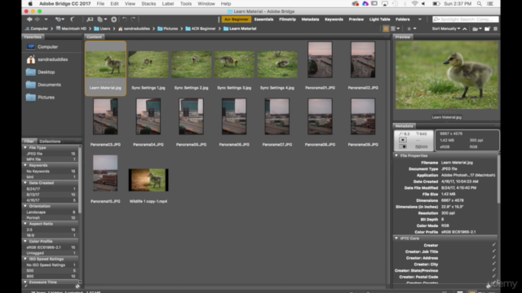Open the filter by rating star menu
This screenshot has height=293, width=522.
411,28
